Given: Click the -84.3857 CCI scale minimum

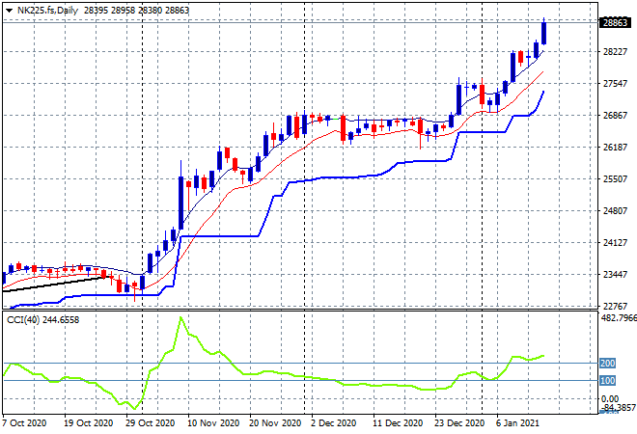Looking at the screenshot, I should 619,407.
